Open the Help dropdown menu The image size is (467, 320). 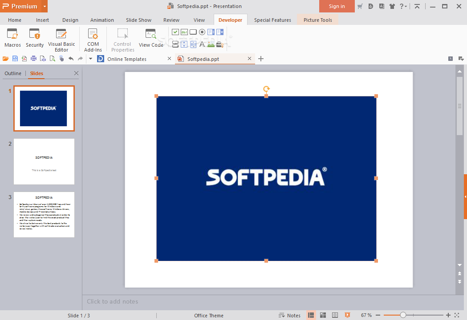(x=403, y=6)
